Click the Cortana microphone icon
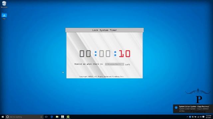The height and width of the screenshot is (119, 213). (41, 117)
